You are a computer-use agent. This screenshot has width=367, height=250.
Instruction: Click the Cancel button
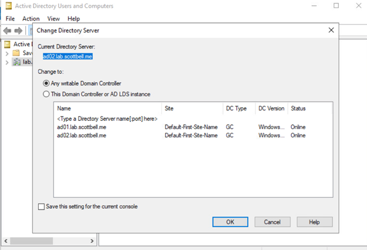(x=272, y=222)
